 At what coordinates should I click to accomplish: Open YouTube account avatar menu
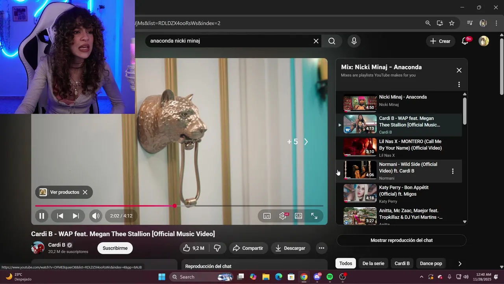pyautogui.click(x=484, y=41)
